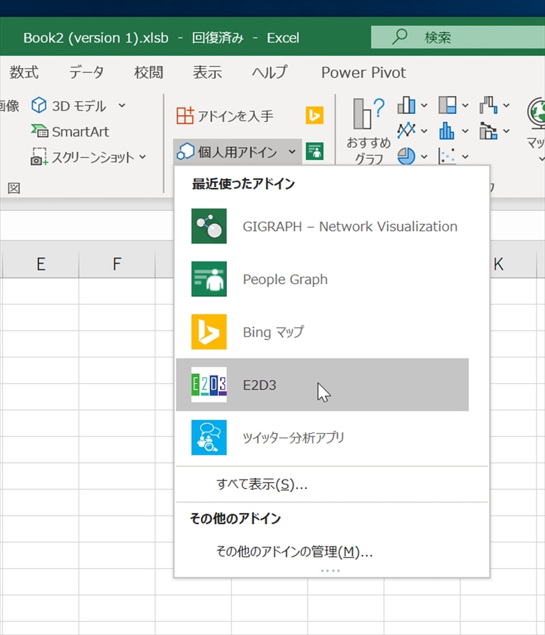The image size is (545, 635).
Task: Click the map globe icon
Action: pos(537,114)
